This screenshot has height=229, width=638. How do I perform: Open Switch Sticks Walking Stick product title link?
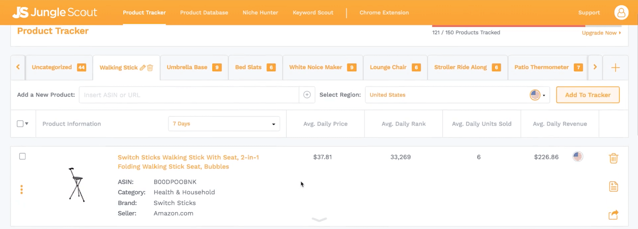pos(188,162)
